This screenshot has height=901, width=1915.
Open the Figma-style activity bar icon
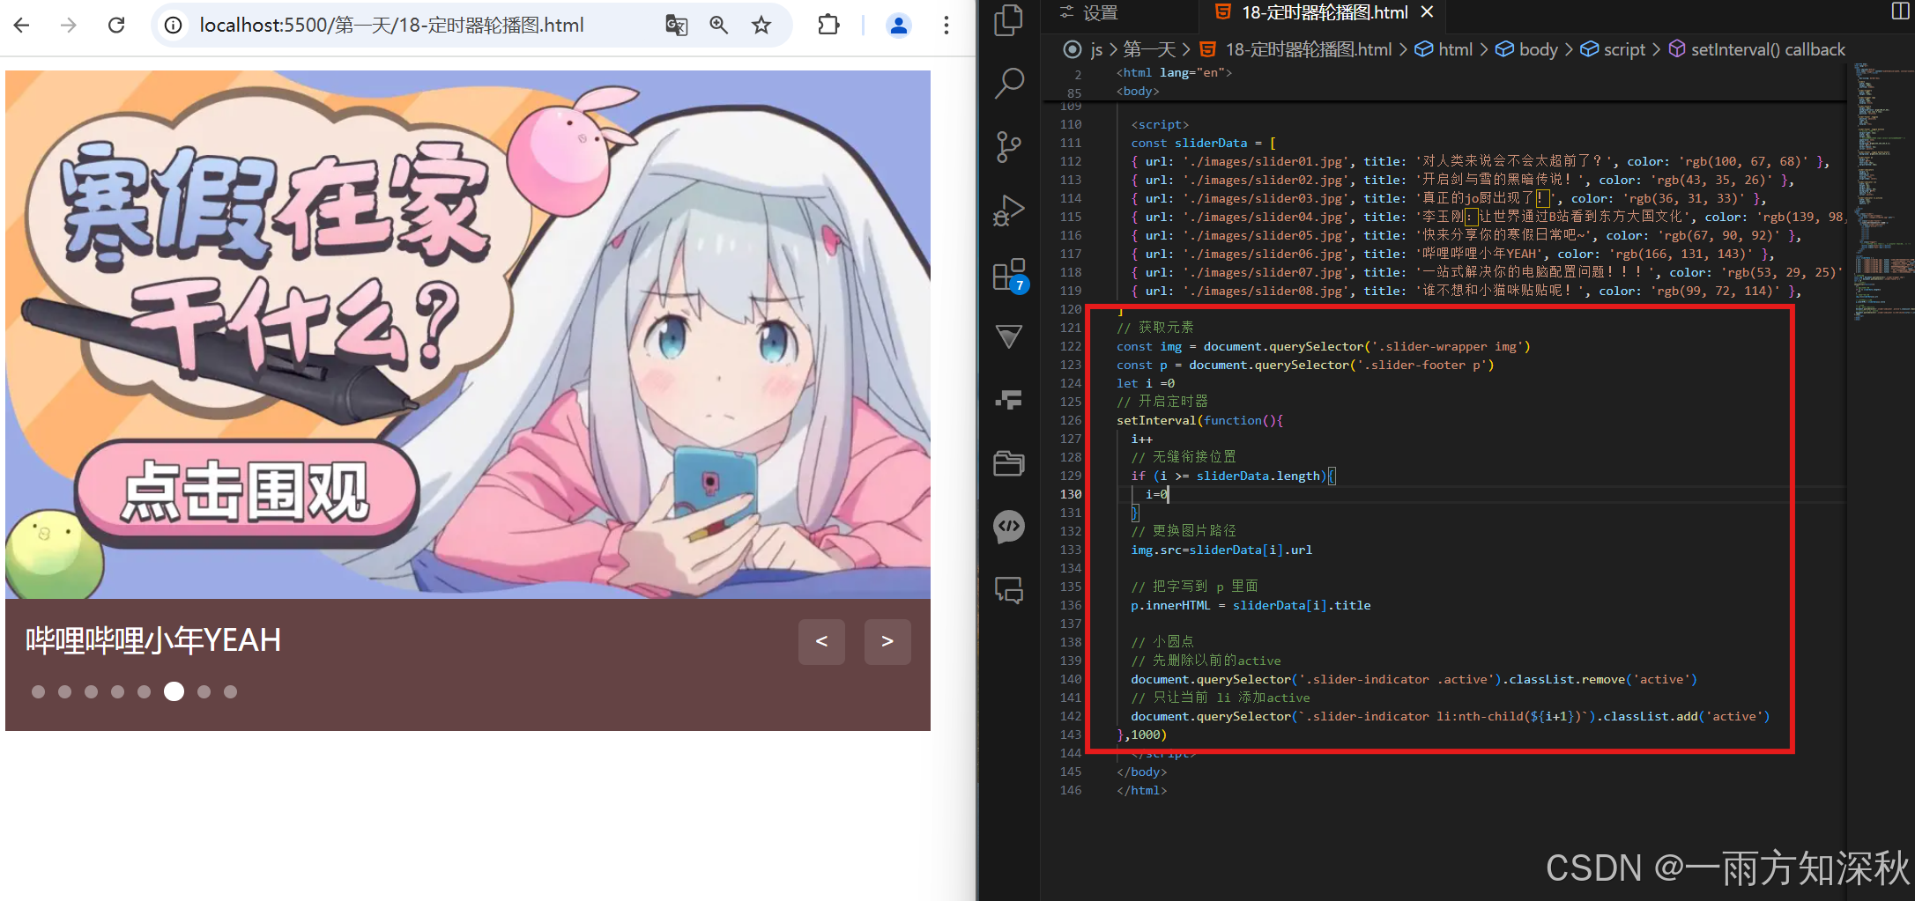coord(1009,400)
